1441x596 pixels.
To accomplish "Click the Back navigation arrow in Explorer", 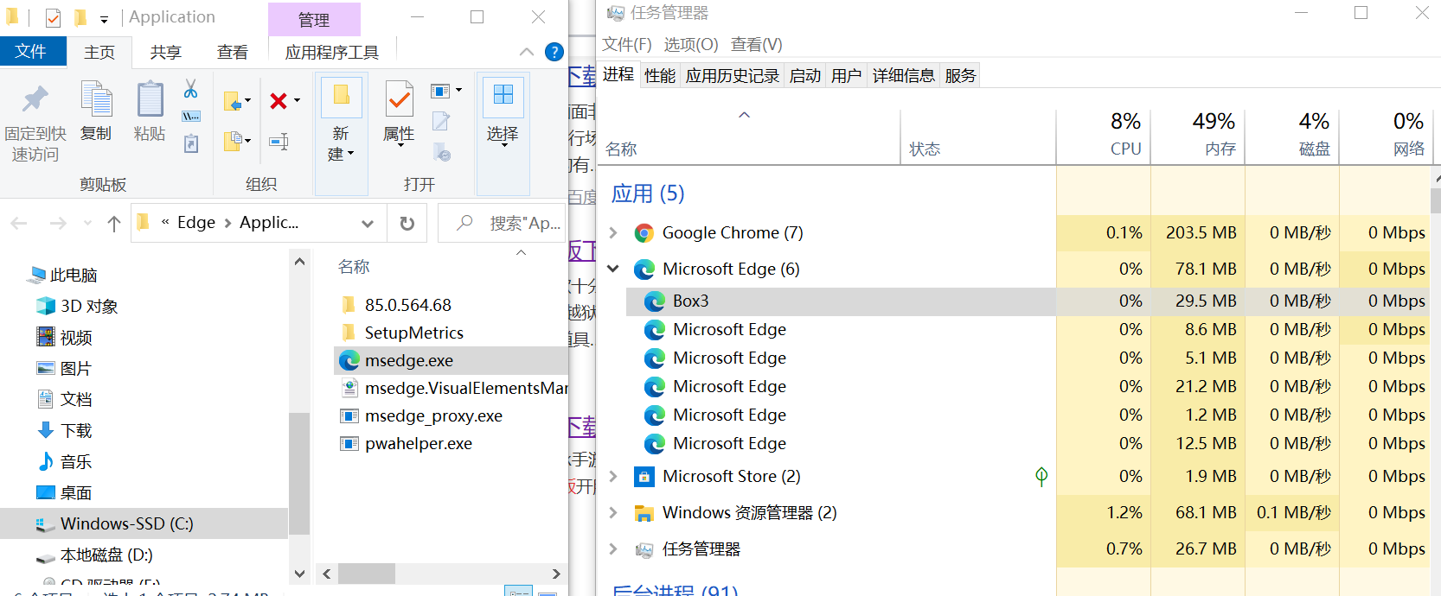I will 19,224.
